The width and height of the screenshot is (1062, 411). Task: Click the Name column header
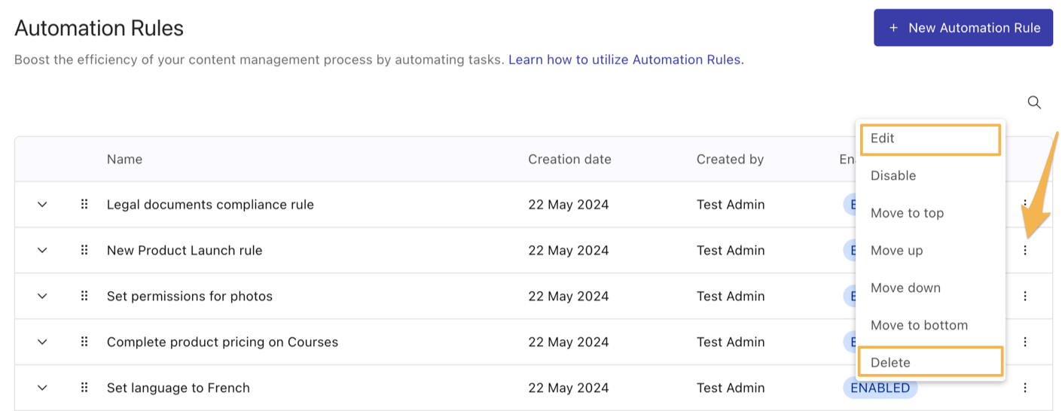[x=124, y=160]
